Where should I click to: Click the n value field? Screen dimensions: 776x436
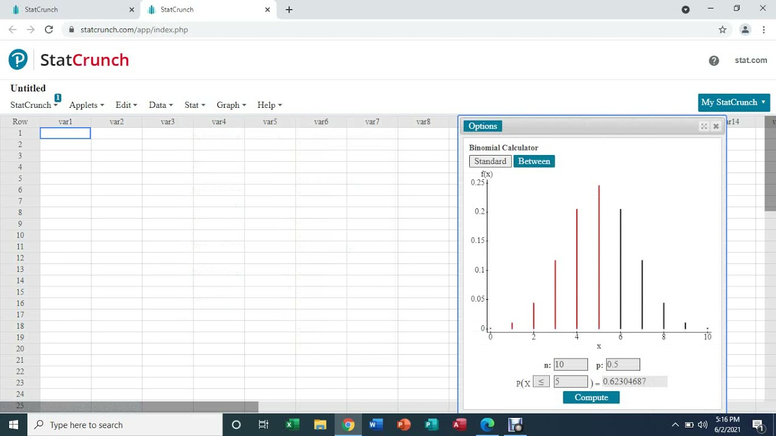pos(570,365)
